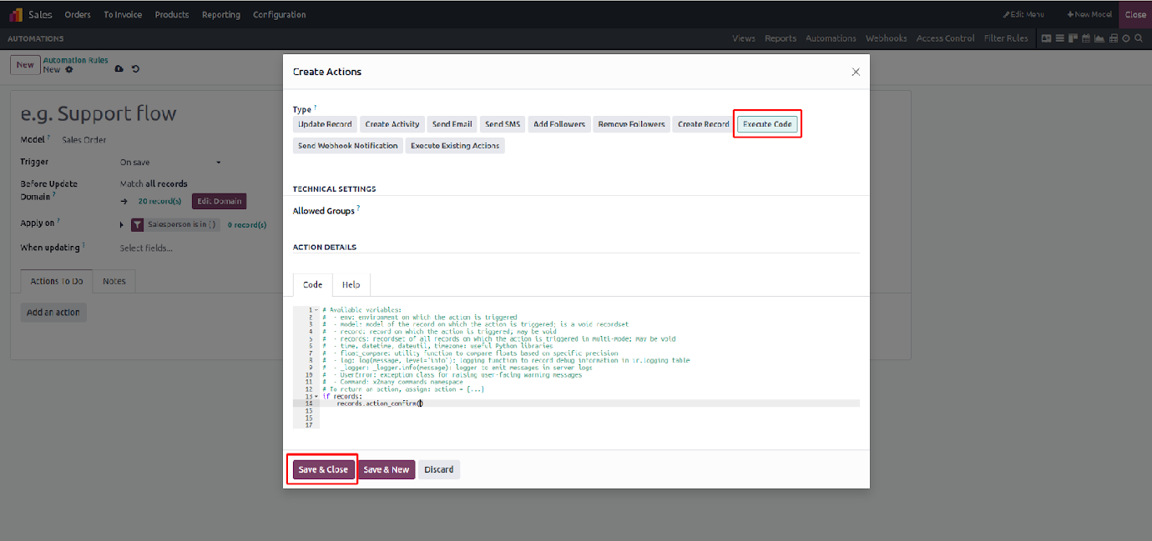This screenshot has height=541, width=1152.
Task: Collapse code fold arrow at line 13
Action: pos(316,396)
